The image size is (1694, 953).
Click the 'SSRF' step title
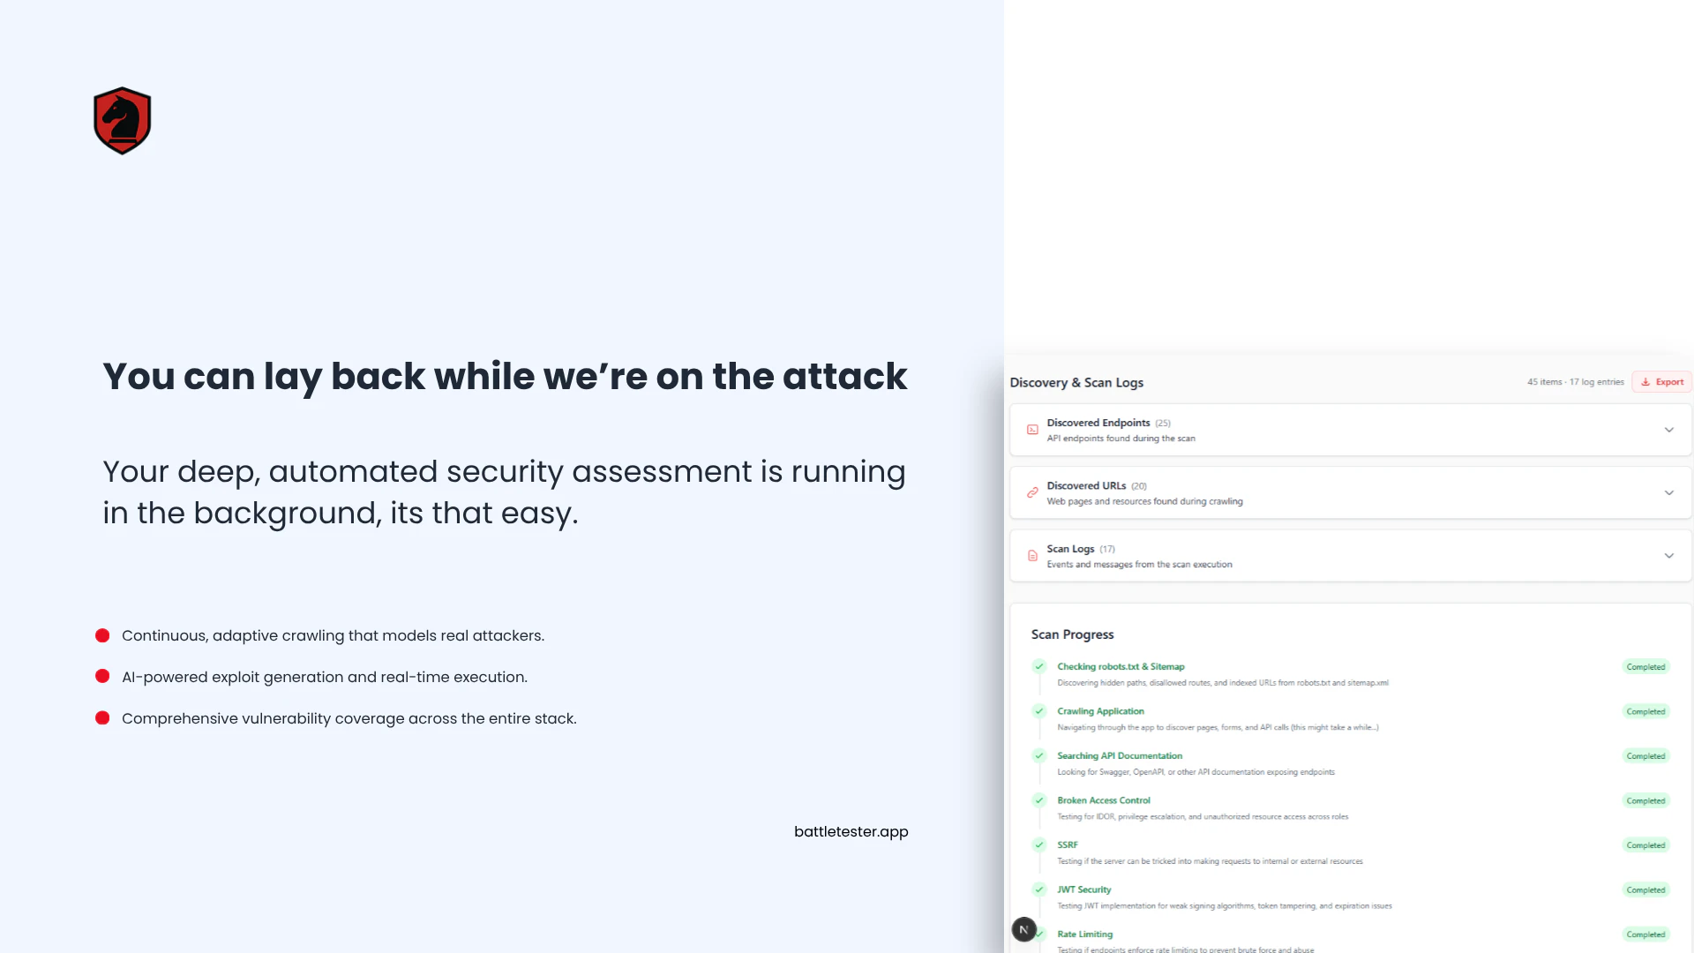[1068, 844]
